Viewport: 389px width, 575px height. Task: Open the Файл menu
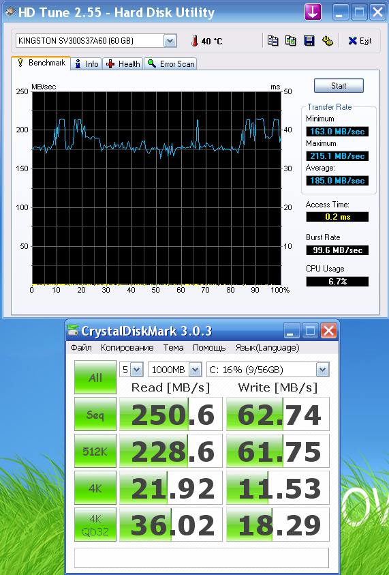pos(81,348)
